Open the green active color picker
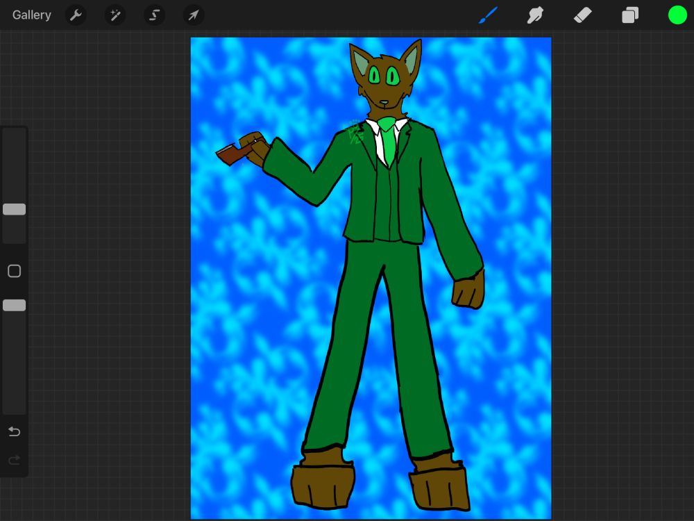This screenshot has width=694, height=521. coord(677,15)
